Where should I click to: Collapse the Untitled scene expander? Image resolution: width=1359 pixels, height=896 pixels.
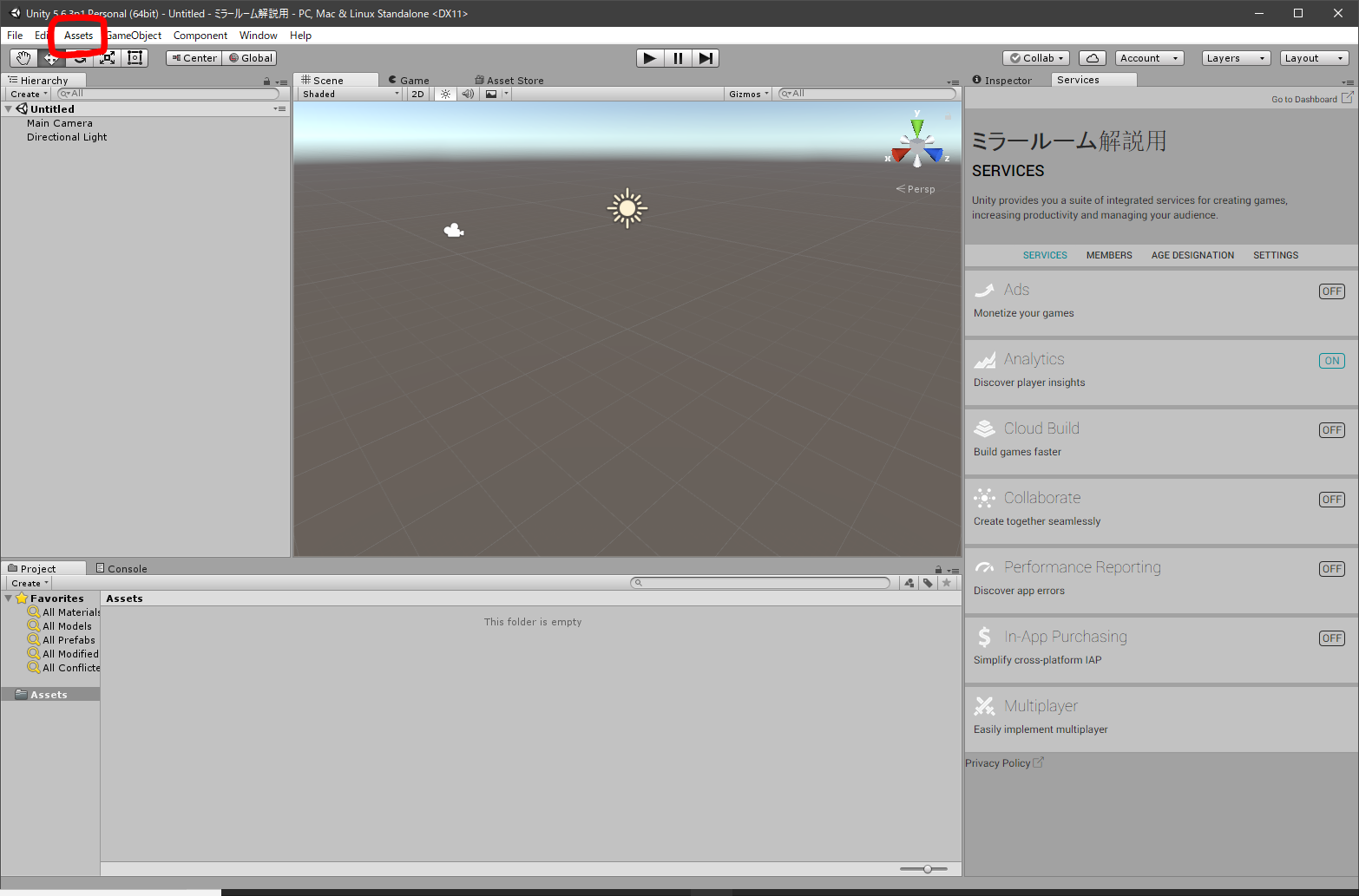click(x=9, y=109)
